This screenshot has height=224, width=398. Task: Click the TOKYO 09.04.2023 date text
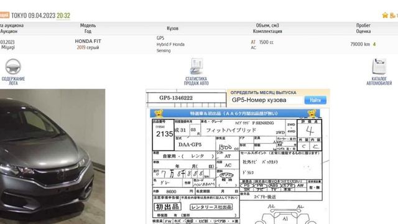(33, 16)
